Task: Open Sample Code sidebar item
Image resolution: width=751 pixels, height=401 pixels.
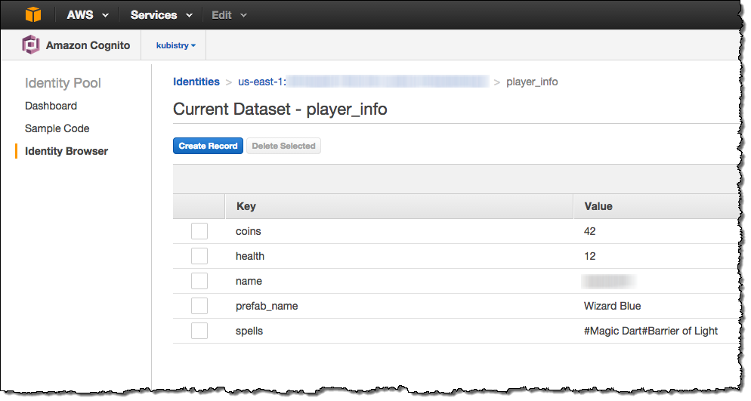Action: [57, 128]
